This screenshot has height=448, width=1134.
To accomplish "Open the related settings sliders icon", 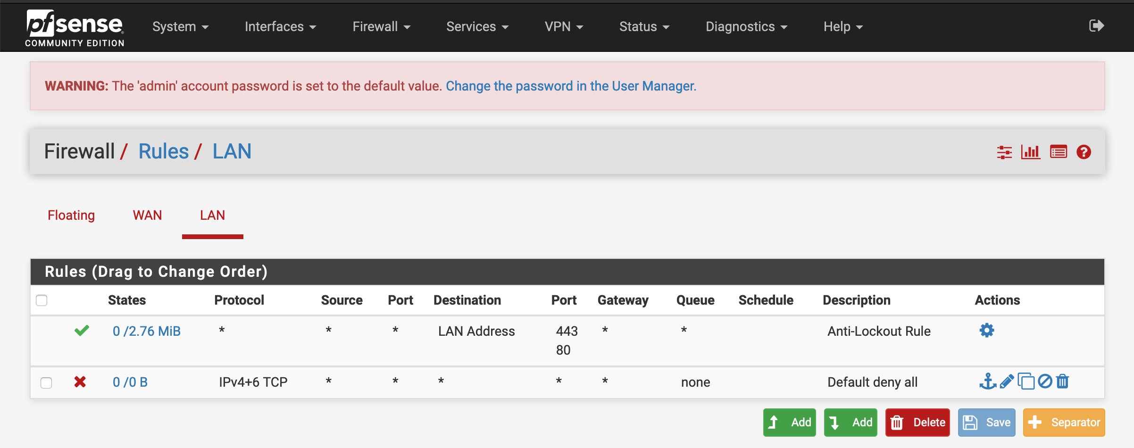I will (x=1004, y=152).
